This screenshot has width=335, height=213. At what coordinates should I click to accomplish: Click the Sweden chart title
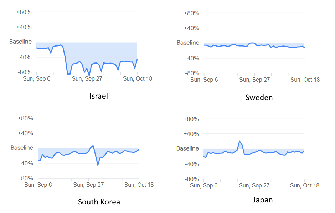[x=259, y=97]
